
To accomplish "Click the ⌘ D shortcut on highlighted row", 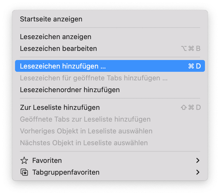I will tap(195, 66).
